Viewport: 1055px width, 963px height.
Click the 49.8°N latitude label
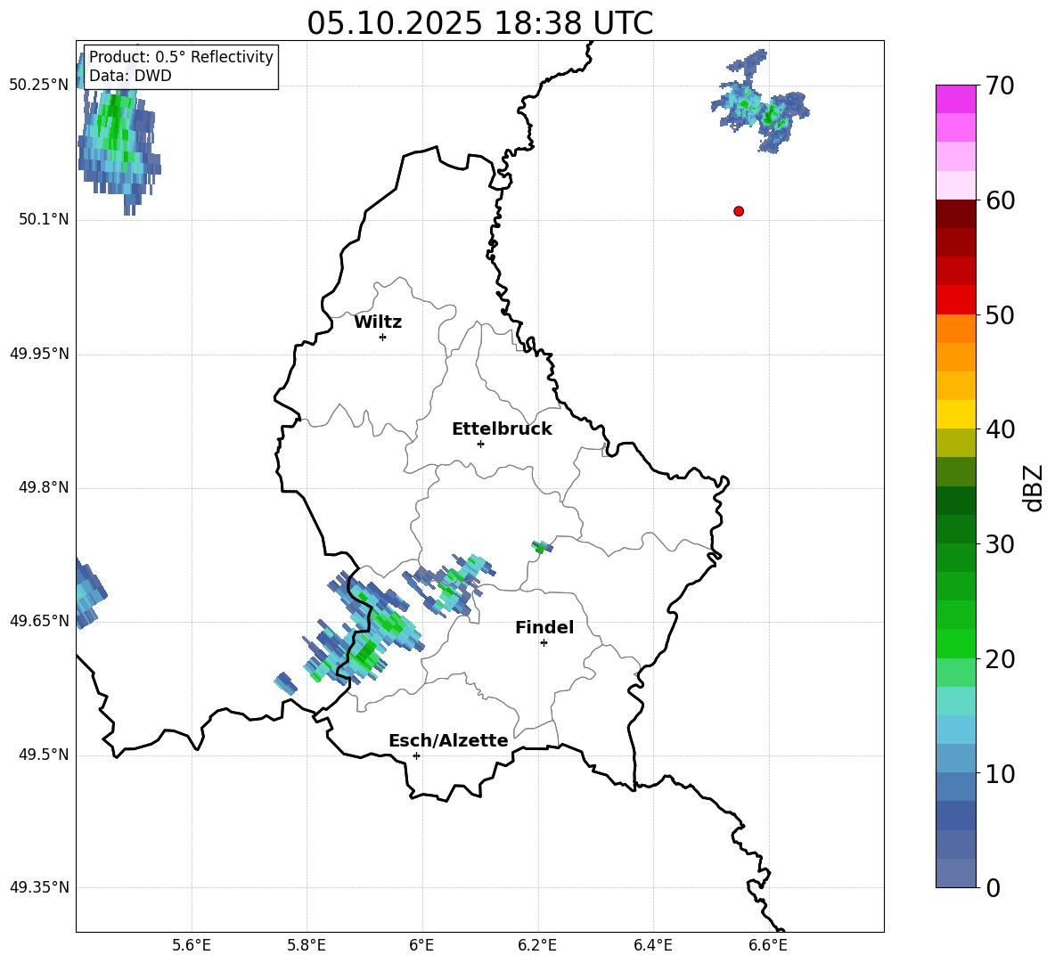coord(44,487)
